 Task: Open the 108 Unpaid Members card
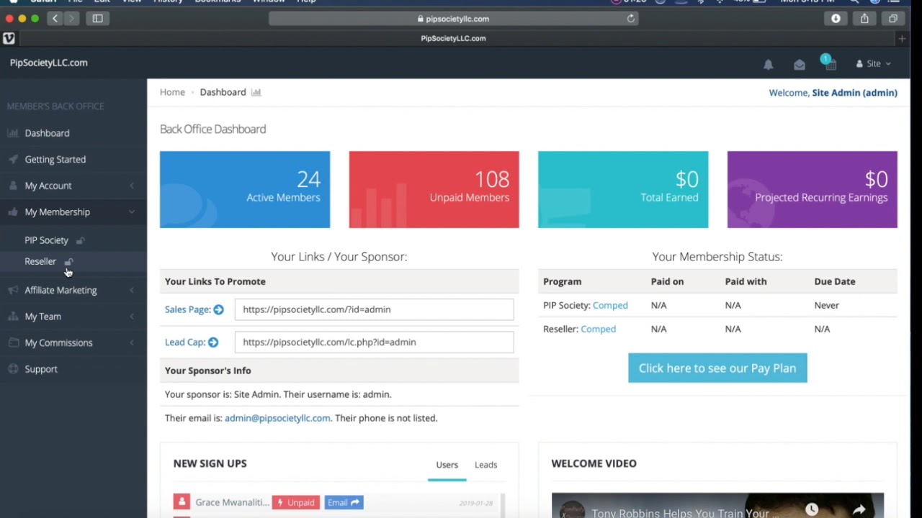(434, 189)
